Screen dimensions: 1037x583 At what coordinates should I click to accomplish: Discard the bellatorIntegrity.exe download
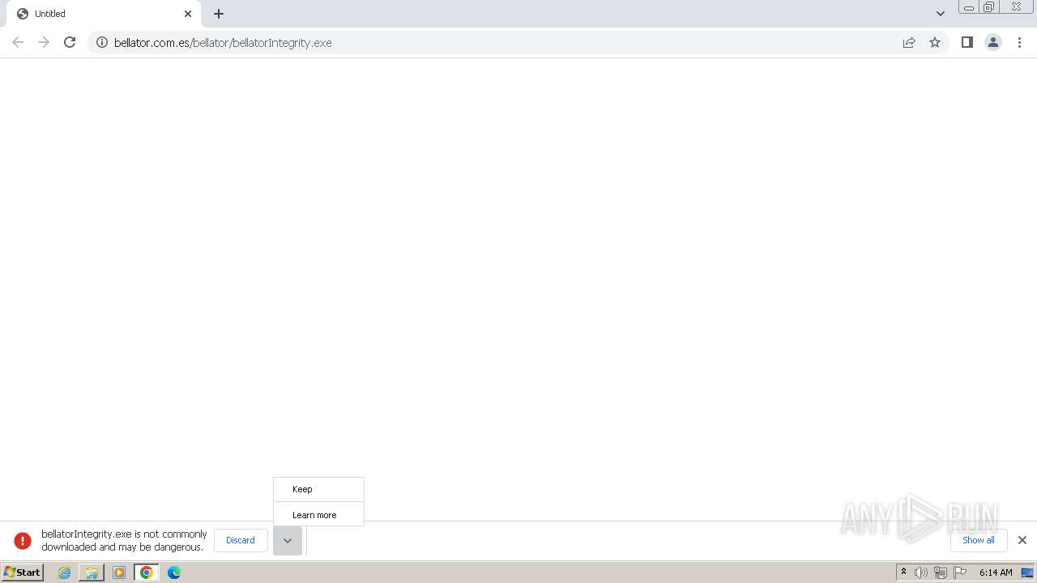tap(241, 540)
